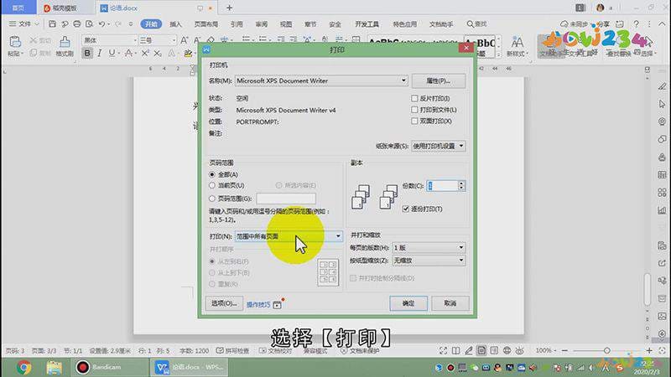Click the Print Preview icon in quick toolbar
Image resolution: width=671 pixels, height=377 pixels.
pyautogui.click(x=89, y=24)
